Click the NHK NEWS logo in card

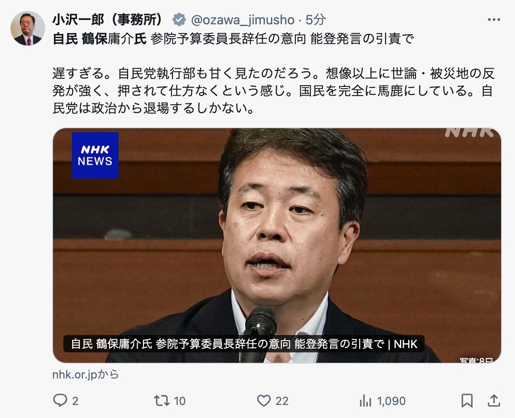[95, 156]
